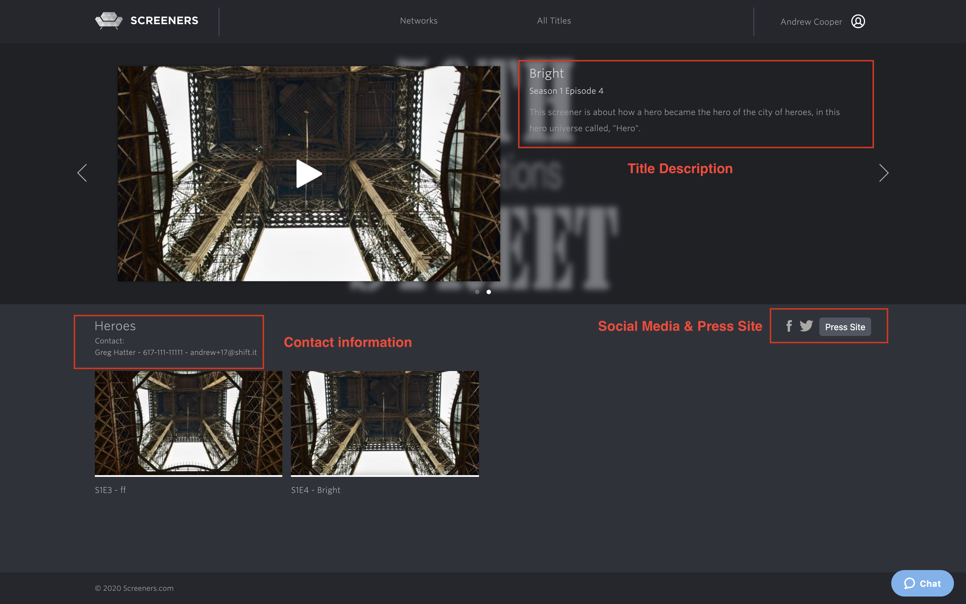The height and width of the screenshot is (604, 966).
Task: Open the S1E4 - Bright episode thumbnail
Action: tap(384, 423)
